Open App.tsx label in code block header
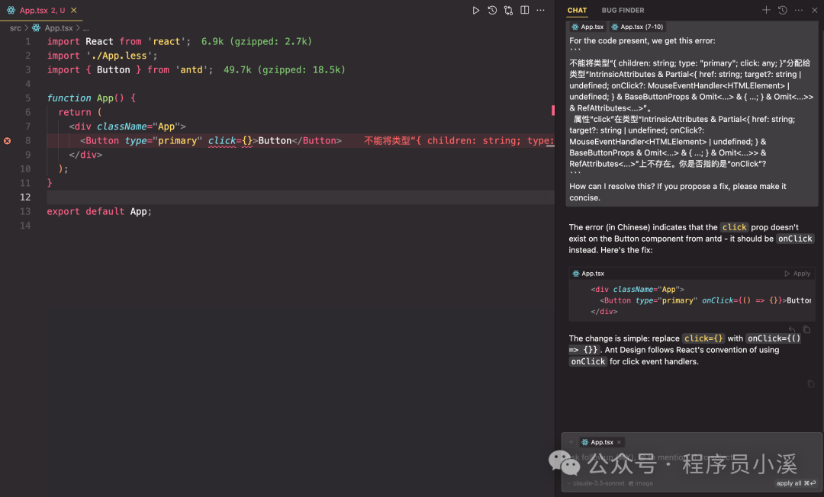The width and height of the screenshot is (824, 497). (x=588, y=274)
